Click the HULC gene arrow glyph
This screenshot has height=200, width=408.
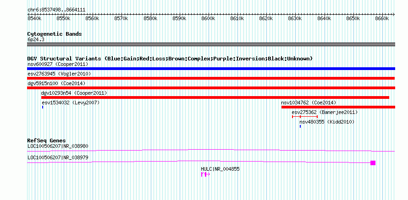[x=205, y=174]
